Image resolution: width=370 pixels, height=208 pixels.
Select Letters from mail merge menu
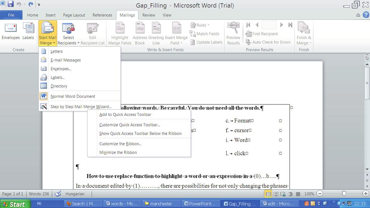80,51
